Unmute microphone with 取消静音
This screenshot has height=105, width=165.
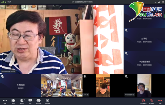(152, 101)
